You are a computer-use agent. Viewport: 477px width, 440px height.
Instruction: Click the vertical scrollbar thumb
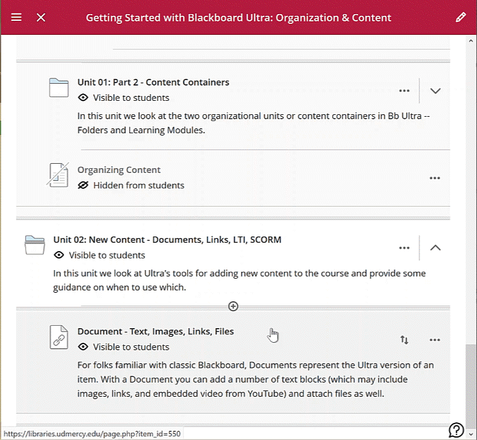coord(471,386)
